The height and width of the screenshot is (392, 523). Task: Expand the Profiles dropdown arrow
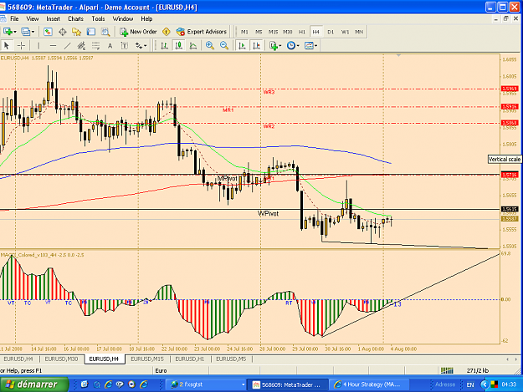[33, 32]
